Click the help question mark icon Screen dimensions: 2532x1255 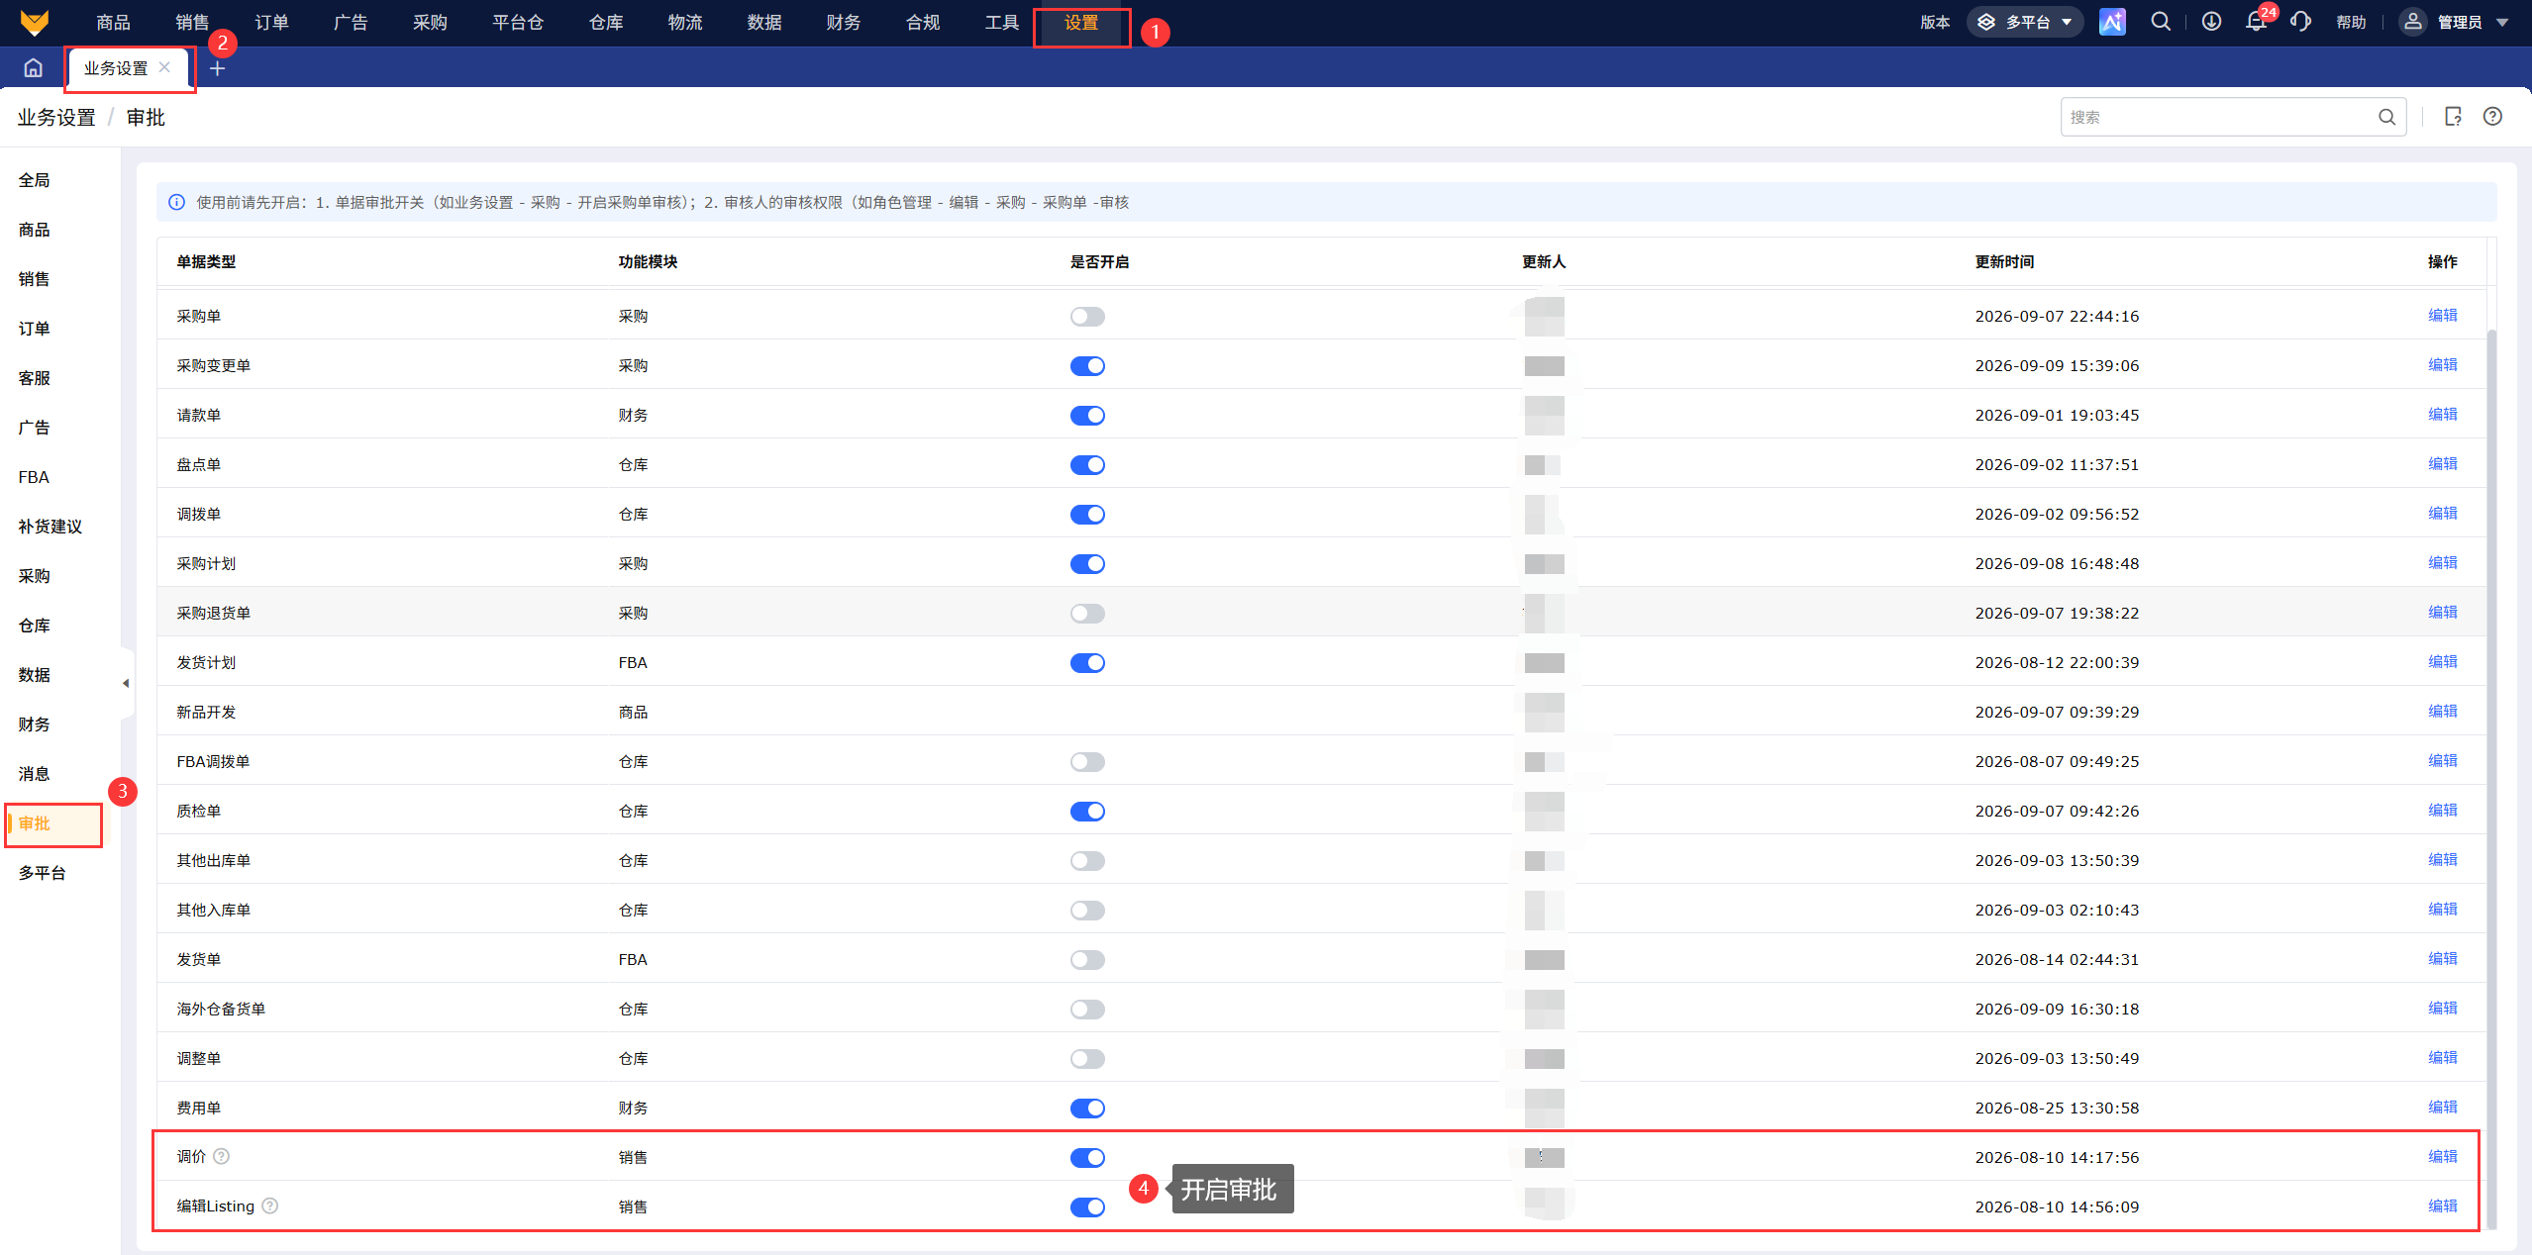tap(2492, 117)
